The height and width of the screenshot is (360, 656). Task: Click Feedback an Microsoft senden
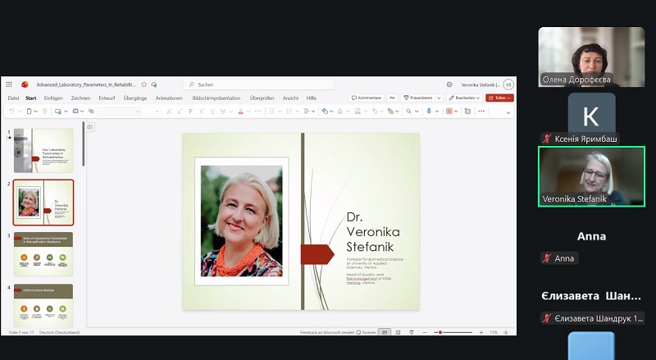(329, 332)
